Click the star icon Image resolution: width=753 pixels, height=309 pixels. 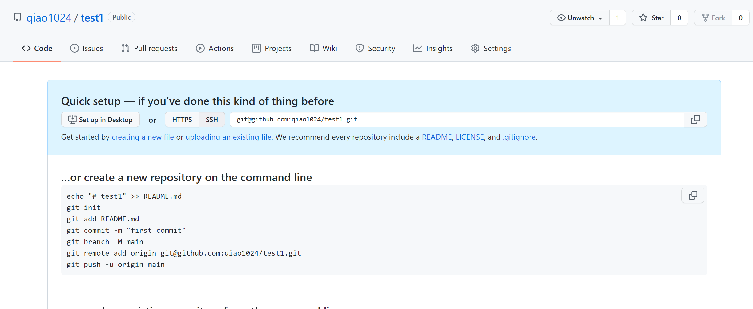click(643, 18)
